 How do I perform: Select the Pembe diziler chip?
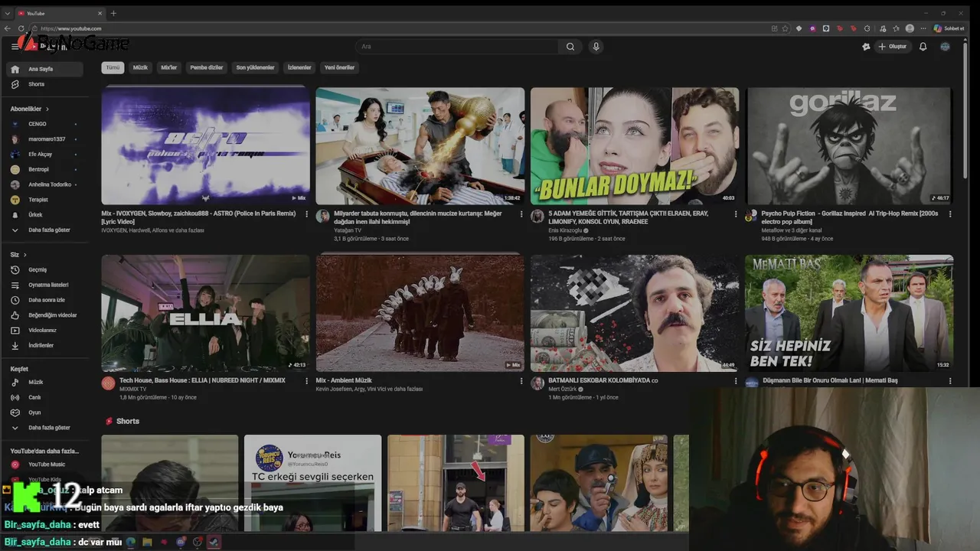(207, 67)
